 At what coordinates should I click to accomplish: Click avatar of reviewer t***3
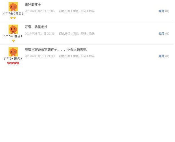[x=13, y=52]
